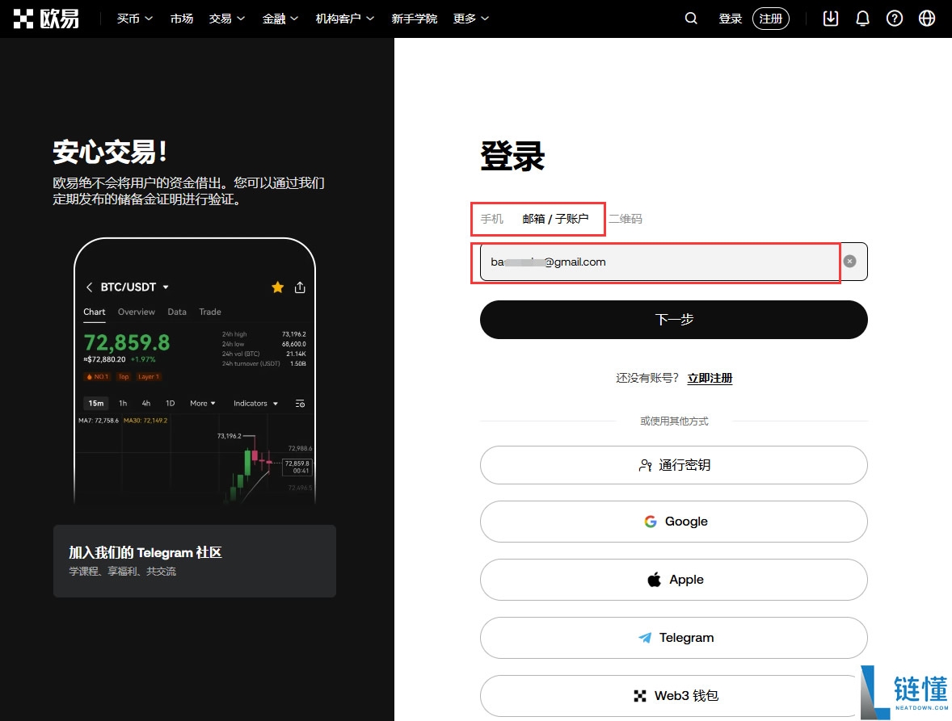Expand the 机构客户 dropdown menu
952x721 pixels.
point(345,19)
